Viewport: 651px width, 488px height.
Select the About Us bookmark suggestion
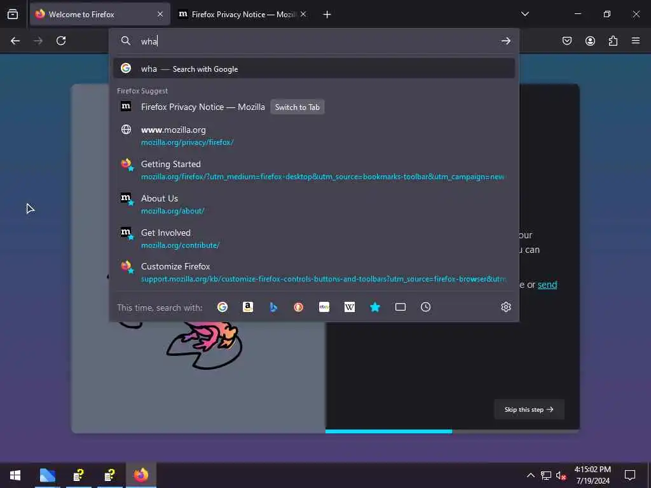coord(314,204)
